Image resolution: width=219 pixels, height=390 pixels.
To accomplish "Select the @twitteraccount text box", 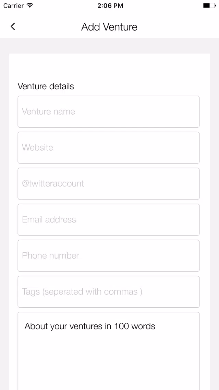I will [109, 184].
